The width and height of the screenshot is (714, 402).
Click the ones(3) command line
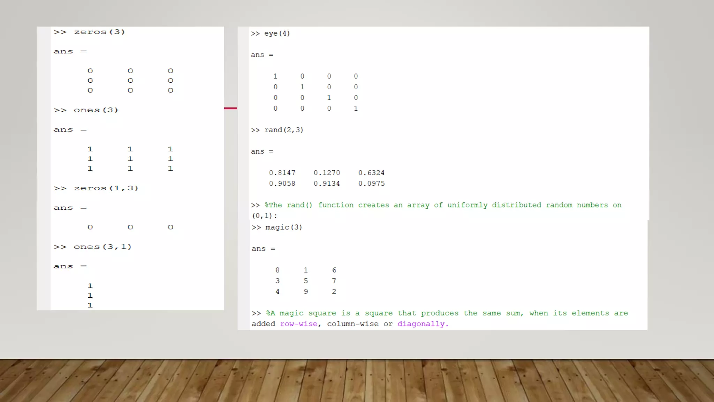[x=86, y=110]
